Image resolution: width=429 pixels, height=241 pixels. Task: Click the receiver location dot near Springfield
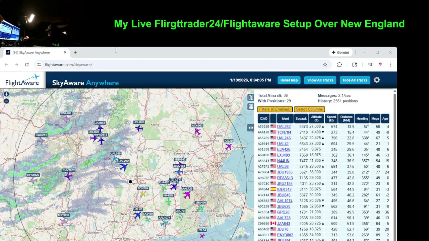pyautogui.click(x=130, y=182)
